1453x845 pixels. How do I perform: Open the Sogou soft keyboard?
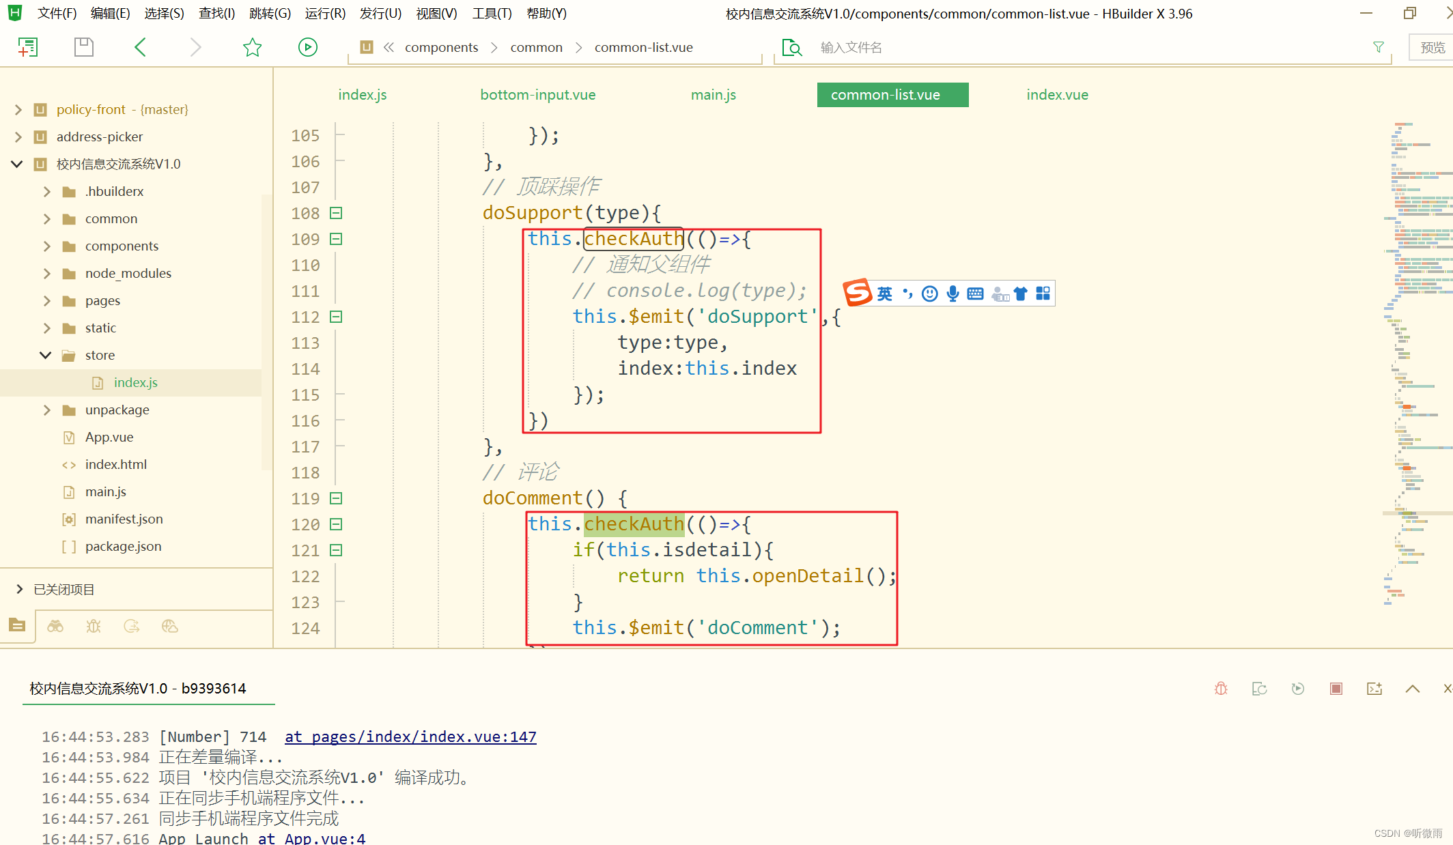(x=975, y=293)
